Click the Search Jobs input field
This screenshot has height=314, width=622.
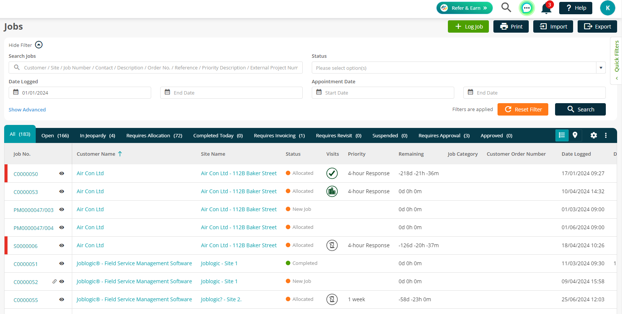point(156,68)
